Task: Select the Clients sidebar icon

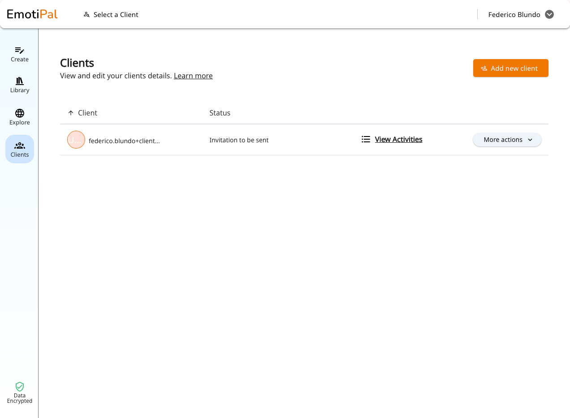Action: (x=20, y=145)
